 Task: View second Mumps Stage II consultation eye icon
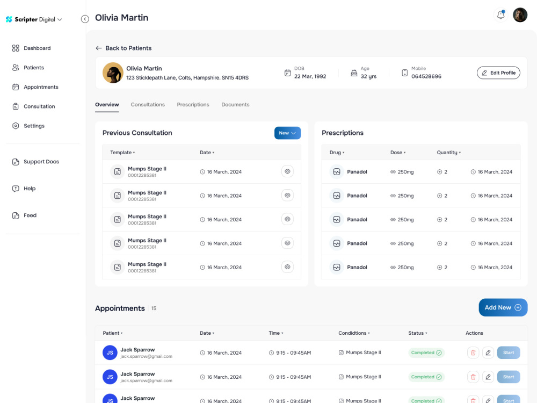click(287, 196)
